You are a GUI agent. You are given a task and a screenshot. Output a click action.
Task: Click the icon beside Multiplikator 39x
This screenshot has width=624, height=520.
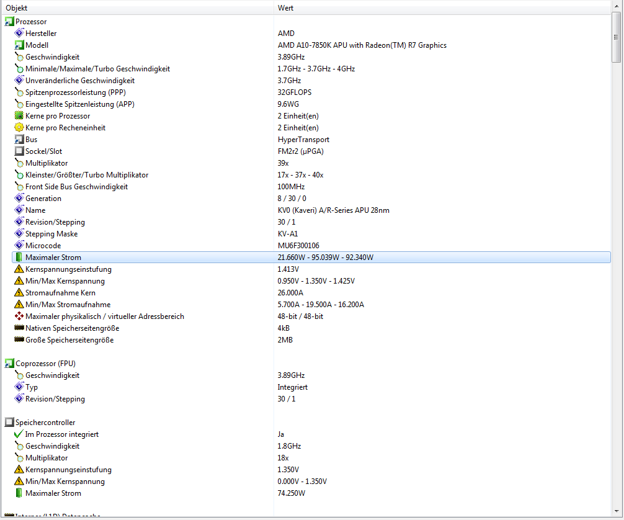tap(19, 163)
